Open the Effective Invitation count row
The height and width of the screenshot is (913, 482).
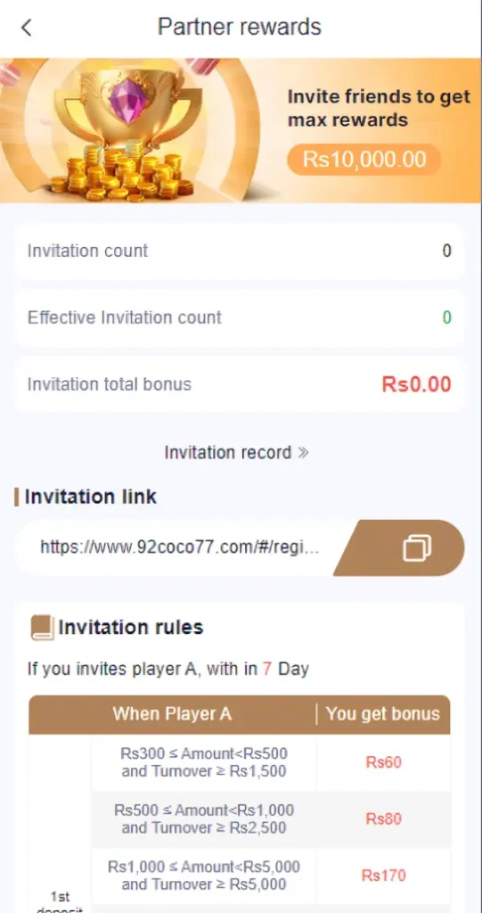(x=240, y=317)
